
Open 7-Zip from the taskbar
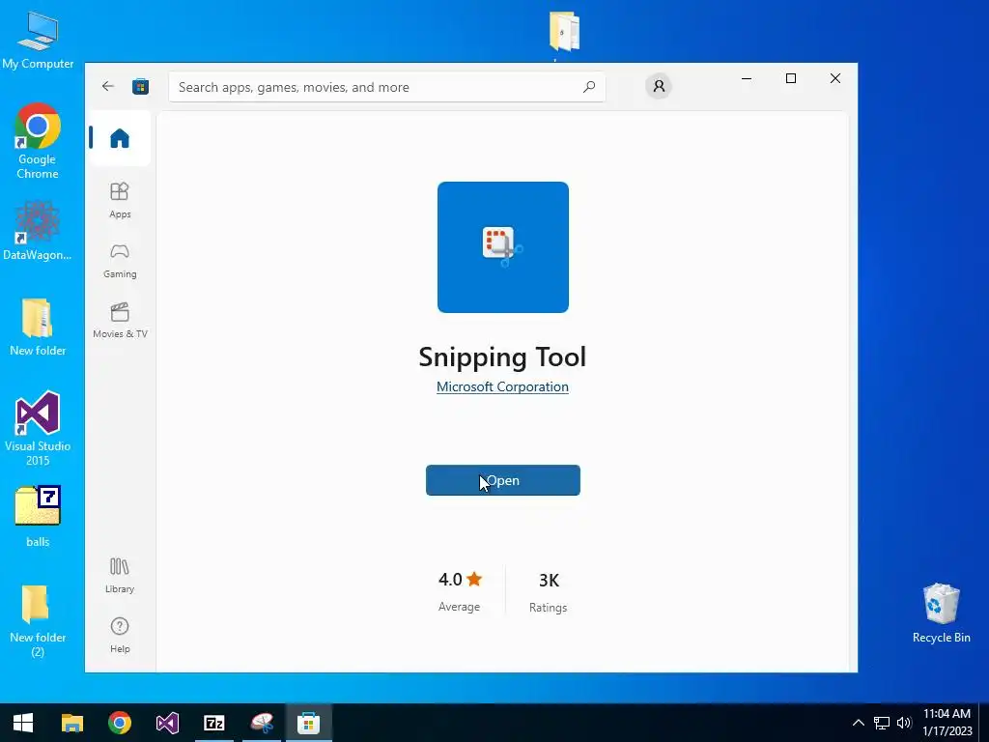[x=214, y=723]
